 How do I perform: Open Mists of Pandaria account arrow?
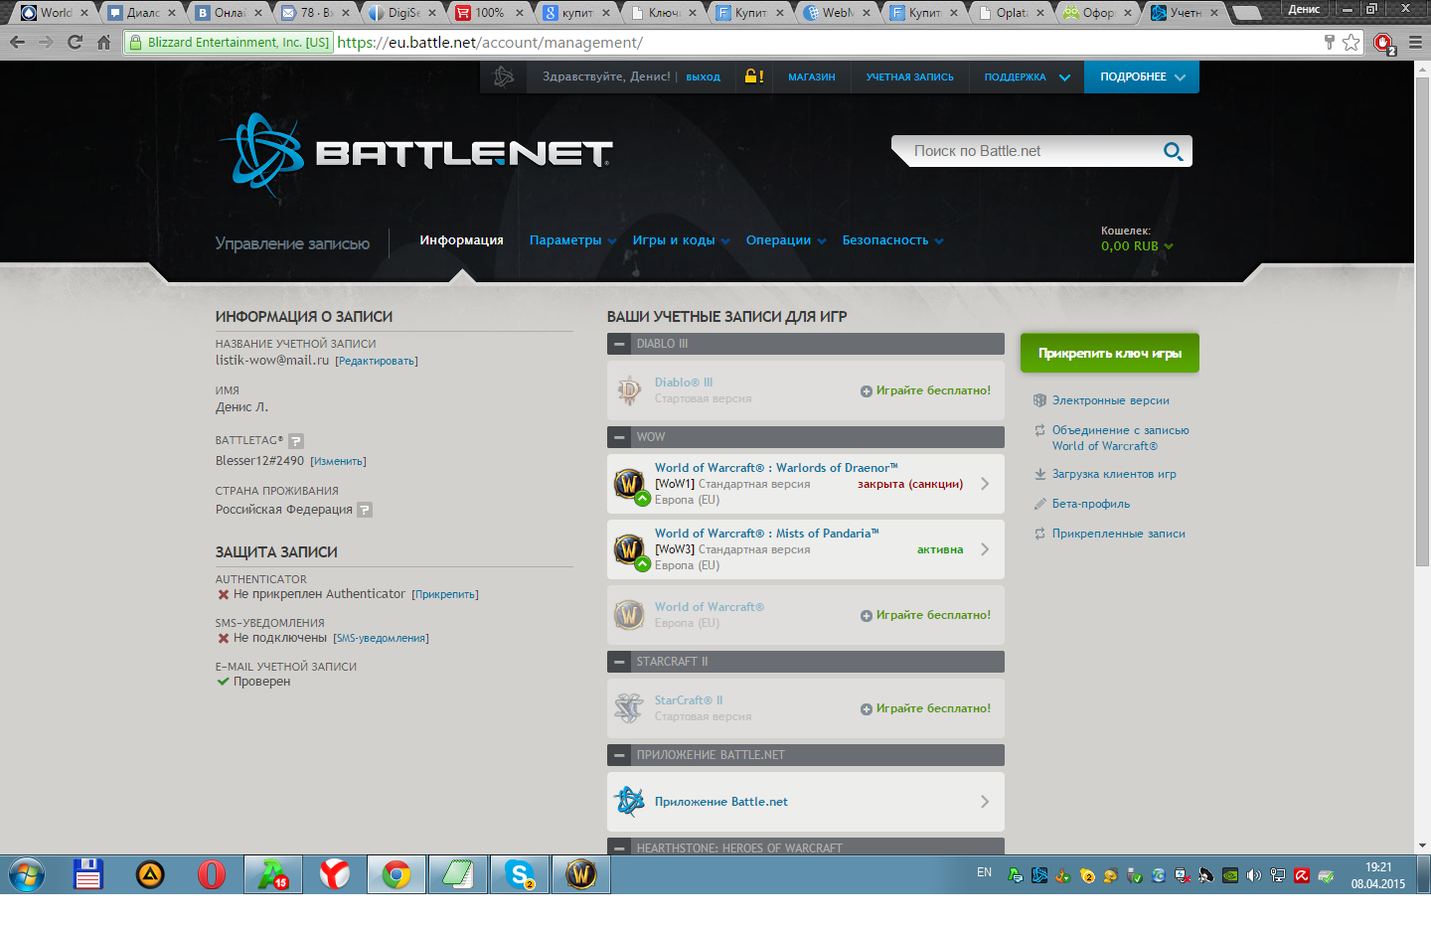pos(985,549)
